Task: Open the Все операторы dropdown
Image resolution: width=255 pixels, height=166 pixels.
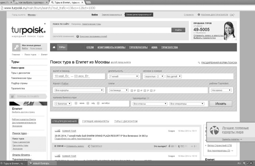Action: point(188,104)
